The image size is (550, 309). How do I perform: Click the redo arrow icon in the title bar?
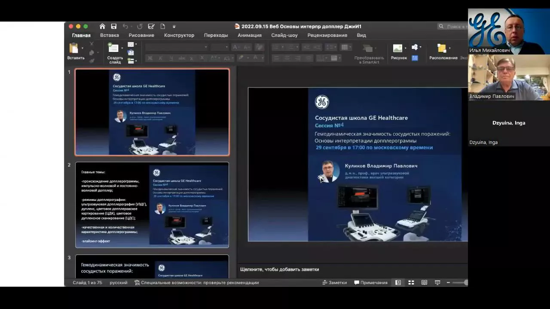pos(140,26)
